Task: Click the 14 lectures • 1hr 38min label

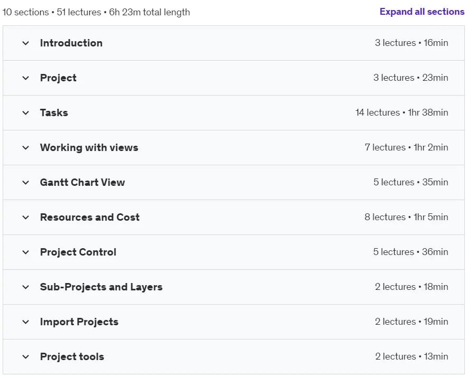Action: point(402,112)
